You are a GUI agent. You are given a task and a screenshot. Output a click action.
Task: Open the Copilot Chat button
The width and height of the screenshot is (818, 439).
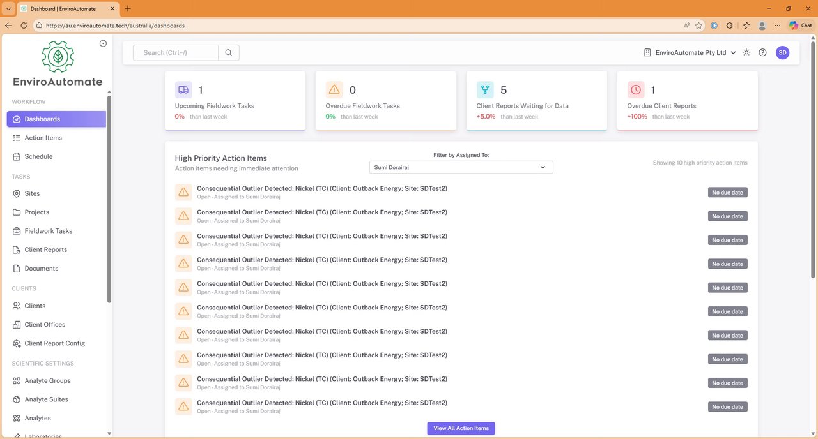point(800,26)
